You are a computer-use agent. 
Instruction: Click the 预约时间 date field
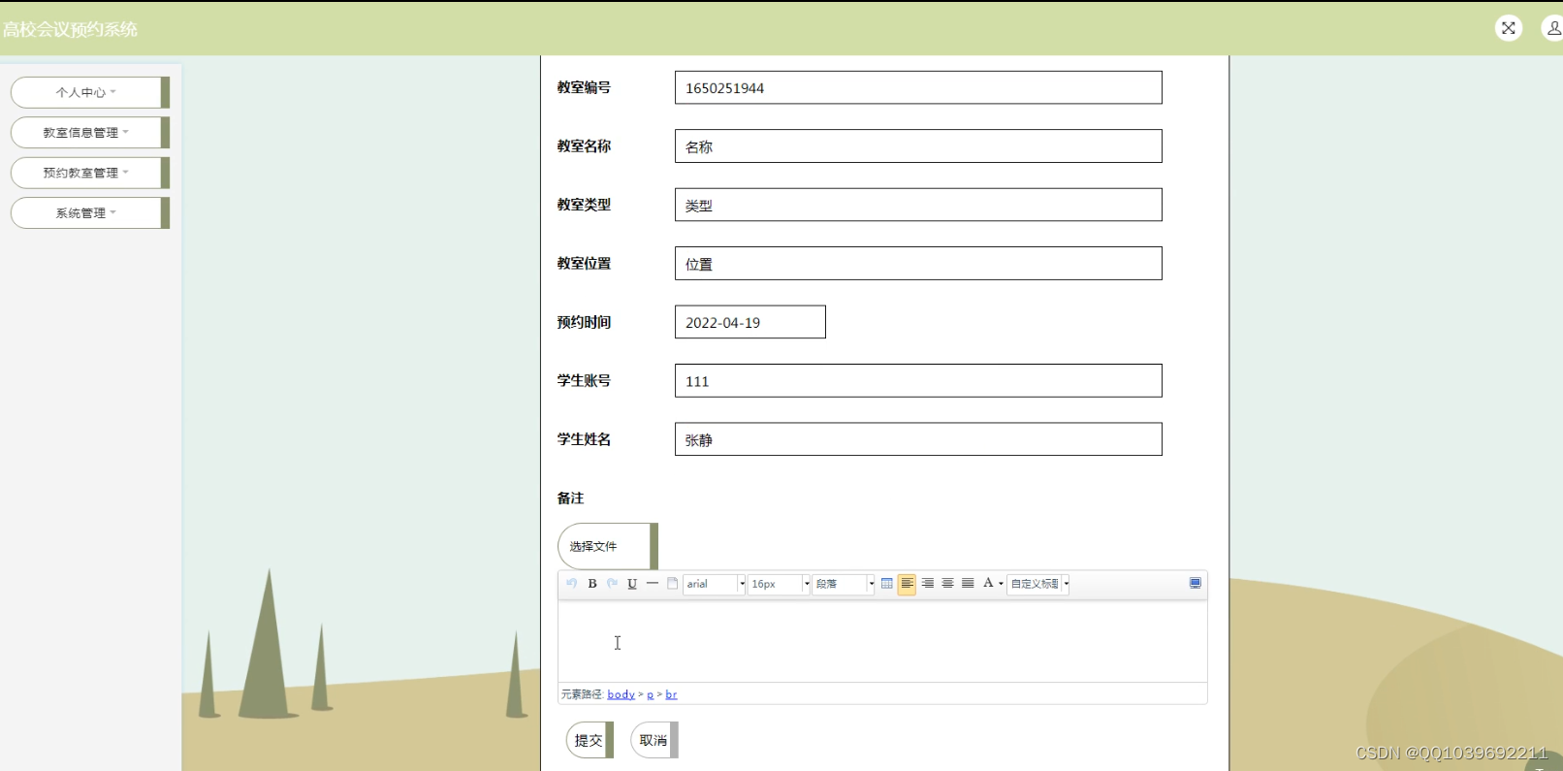(x=750, y=322)
